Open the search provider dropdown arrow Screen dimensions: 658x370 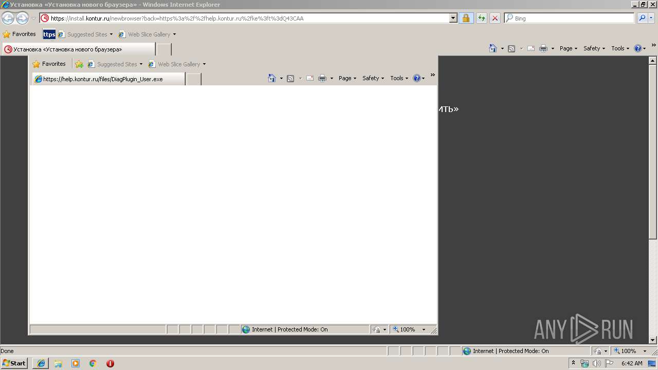(651, 18)
